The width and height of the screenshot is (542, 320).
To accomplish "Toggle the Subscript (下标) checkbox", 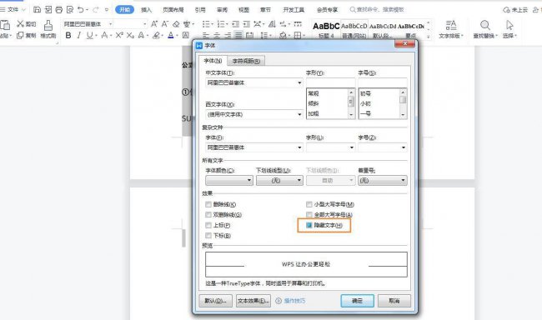I will click(x=208, y=235).
